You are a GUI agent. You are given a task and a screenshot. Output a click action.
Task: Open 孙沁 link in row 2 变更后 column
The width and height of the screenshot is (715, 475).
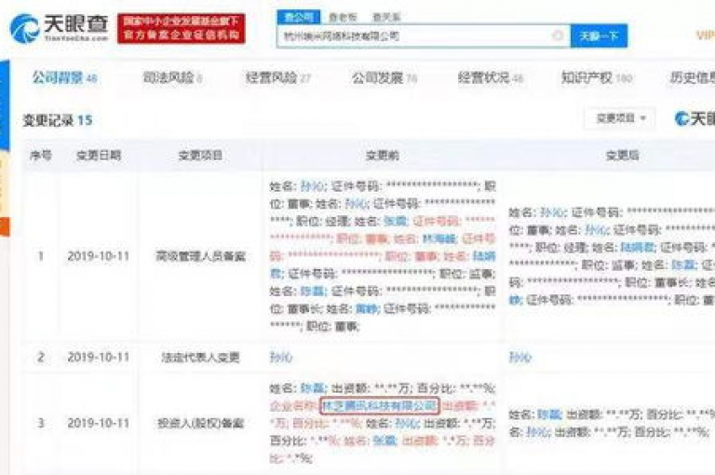(520, 358)
